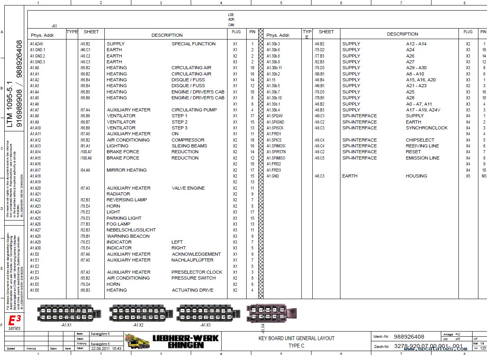Select the 'WARNING BEACON' entry

(128, 236)
